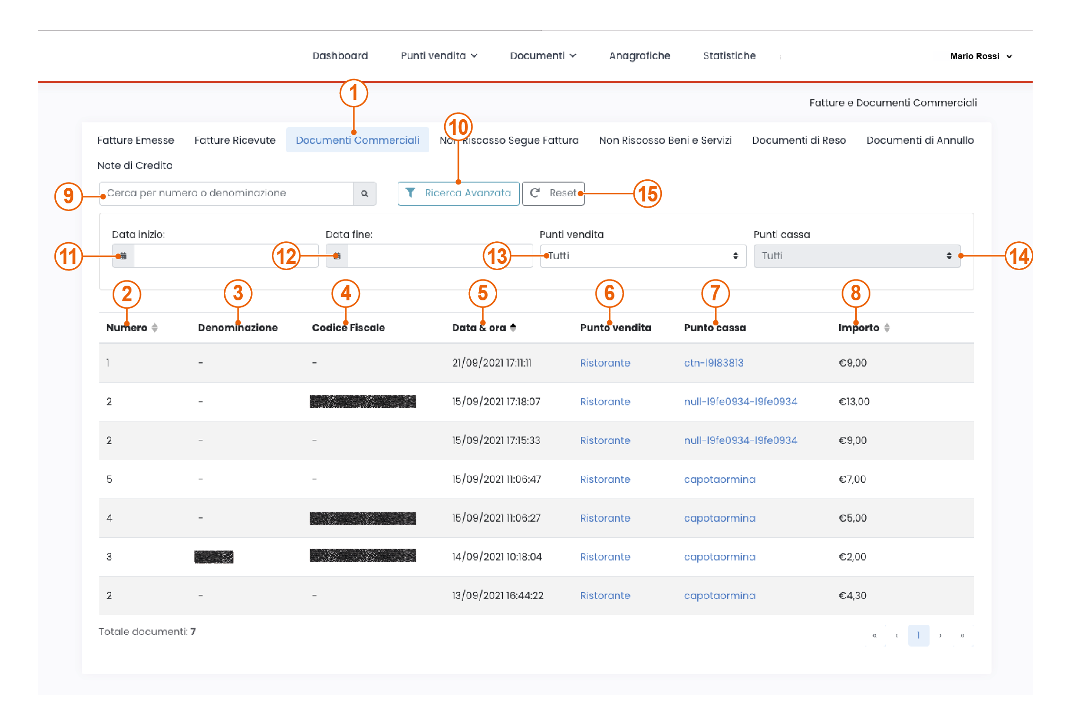Sort table by Numero column arrows

[x=155, y=327]
